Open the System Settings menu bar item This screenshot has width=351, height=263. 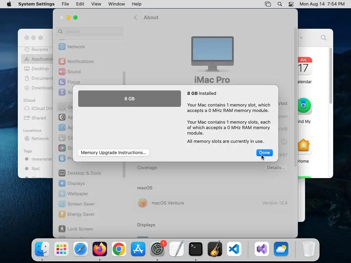[x=36, y=4]
